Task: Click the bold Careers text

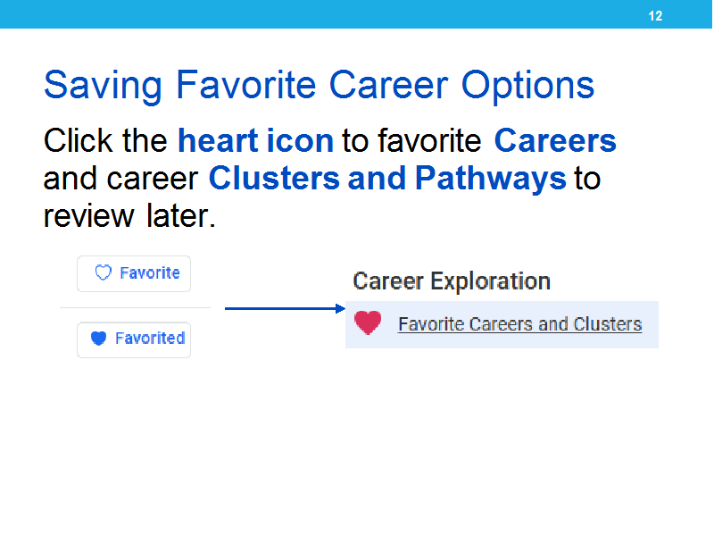Action: (555, 140)
